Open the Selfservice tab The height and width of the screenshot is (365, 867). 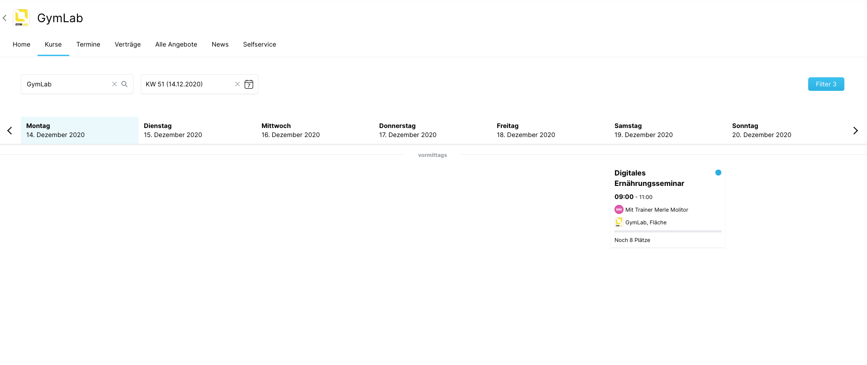coord(259,44)
